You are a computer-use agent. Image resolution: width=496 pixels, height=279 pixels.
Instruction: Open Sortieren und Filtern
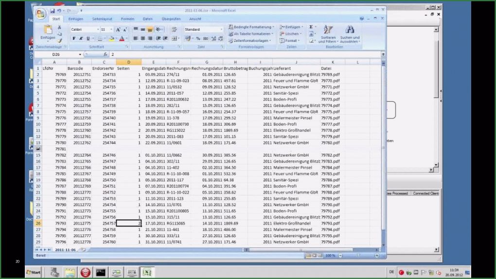pos(328,34)
